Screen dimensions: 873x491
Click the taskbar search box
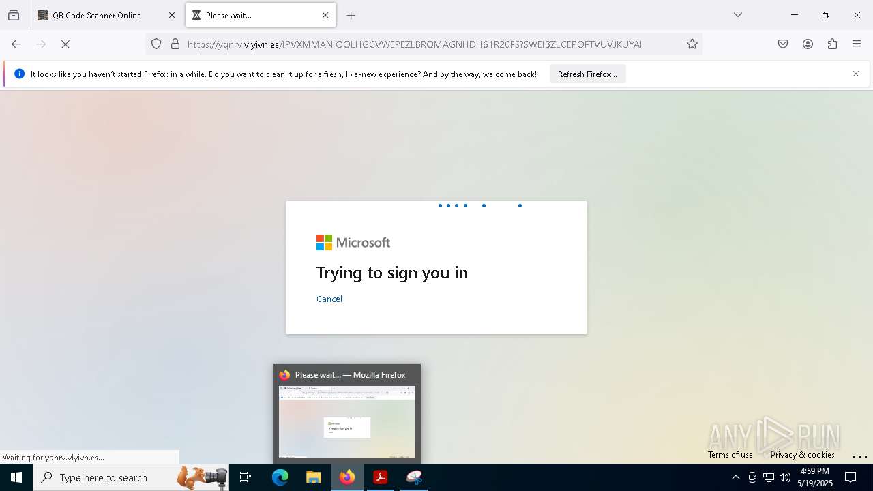pos(131,477)
